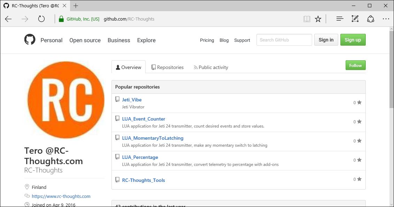Click the green padlock security icon
This screenshot has width=394, height=207.
click(x=61, y=19)
